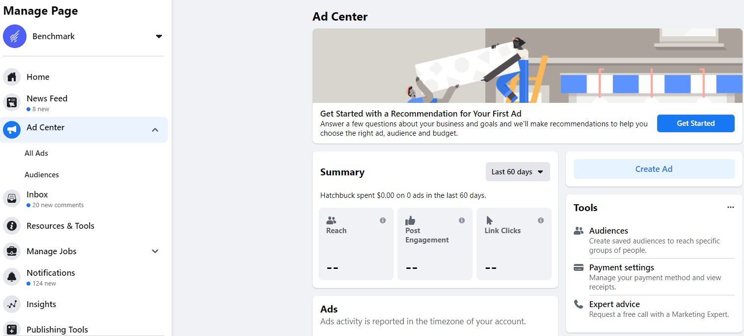Open Resources & Tools info icon
This screenshot has width=744, height=336.
[12, 226]
